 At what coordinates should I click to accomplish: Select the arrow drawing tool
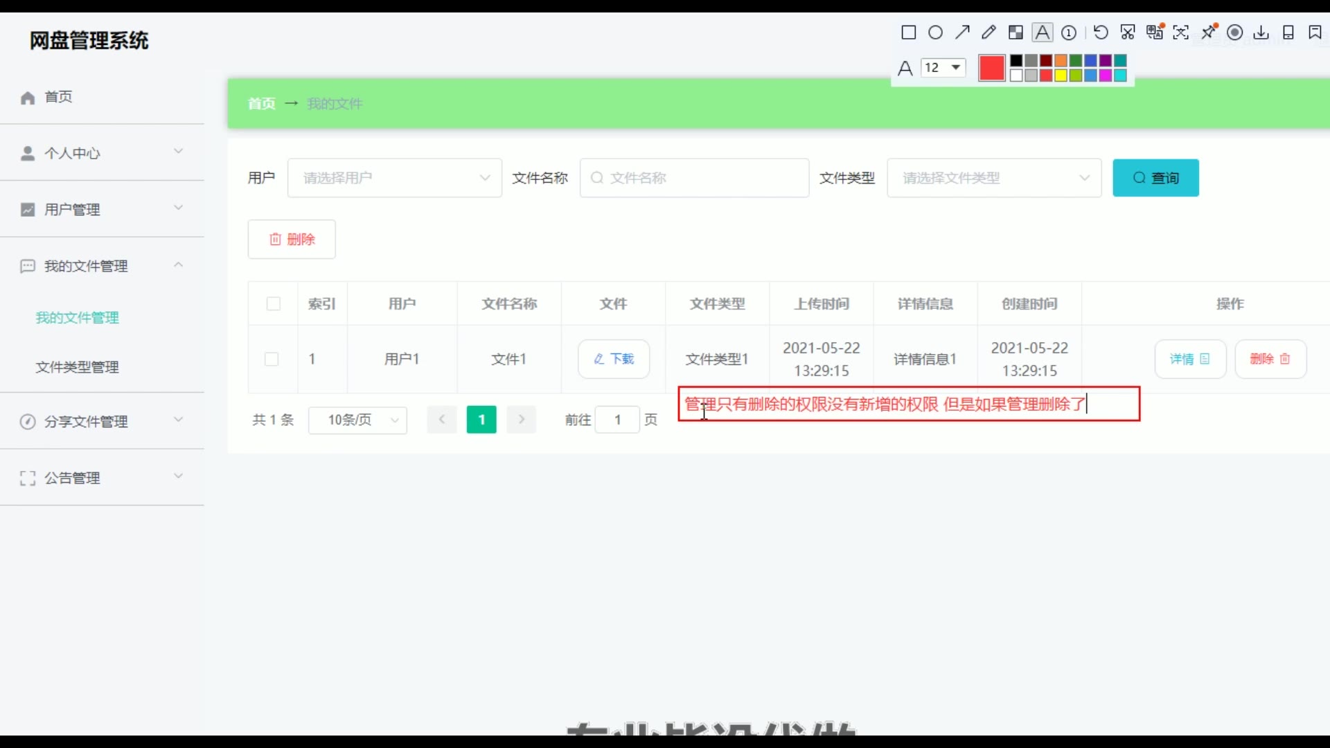(x=962, y=33)
